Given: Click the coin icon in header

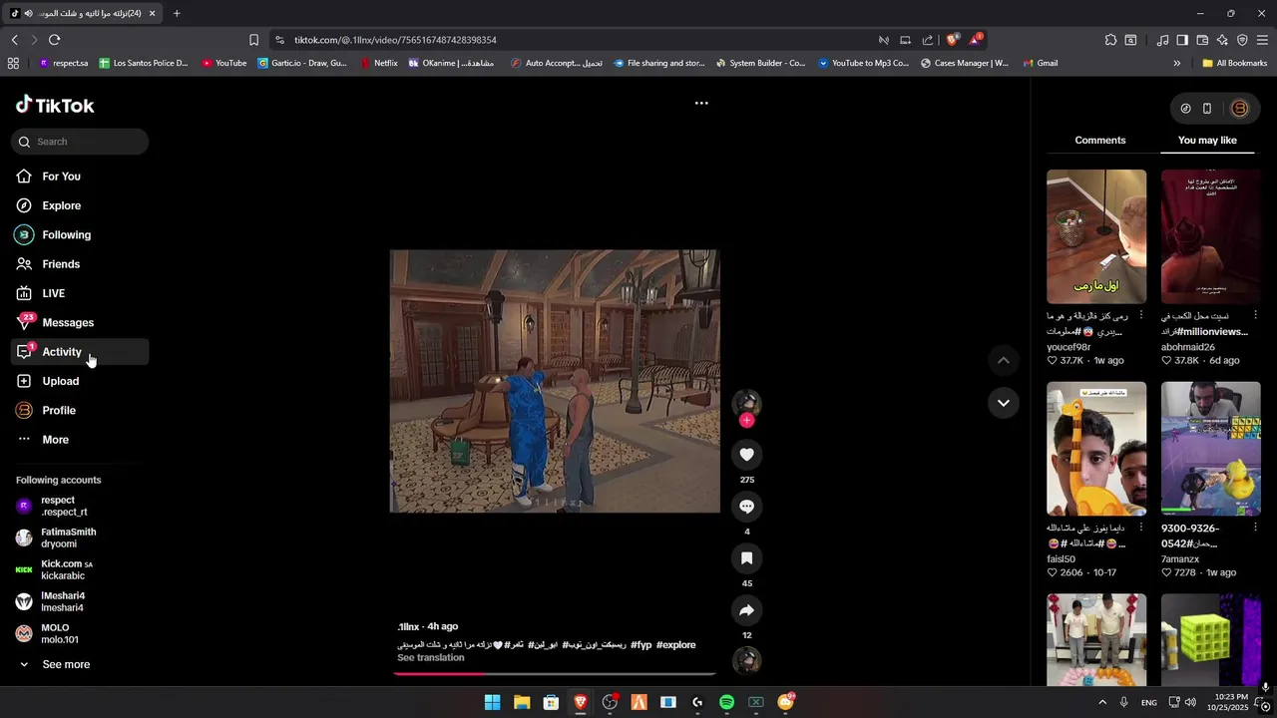Looking at the screenshot, I should point(1185,109).
